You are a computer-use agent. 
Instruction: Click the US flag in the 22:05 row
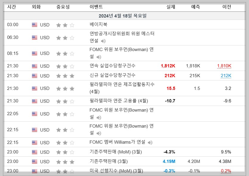tap(35, 114)
